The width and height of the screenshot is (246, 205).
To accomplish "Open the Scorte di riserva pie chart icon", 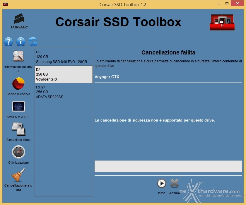I will tap(18, 83).
